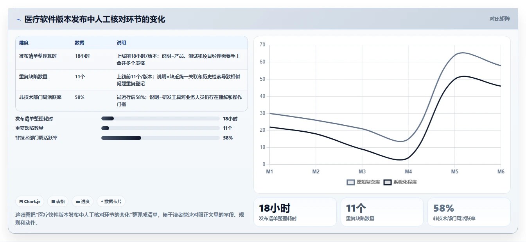Viewport: 526px width, 242px height.
Task: Click the gray 原始复杂度 line peak near M5
Action: coord(463,53)
